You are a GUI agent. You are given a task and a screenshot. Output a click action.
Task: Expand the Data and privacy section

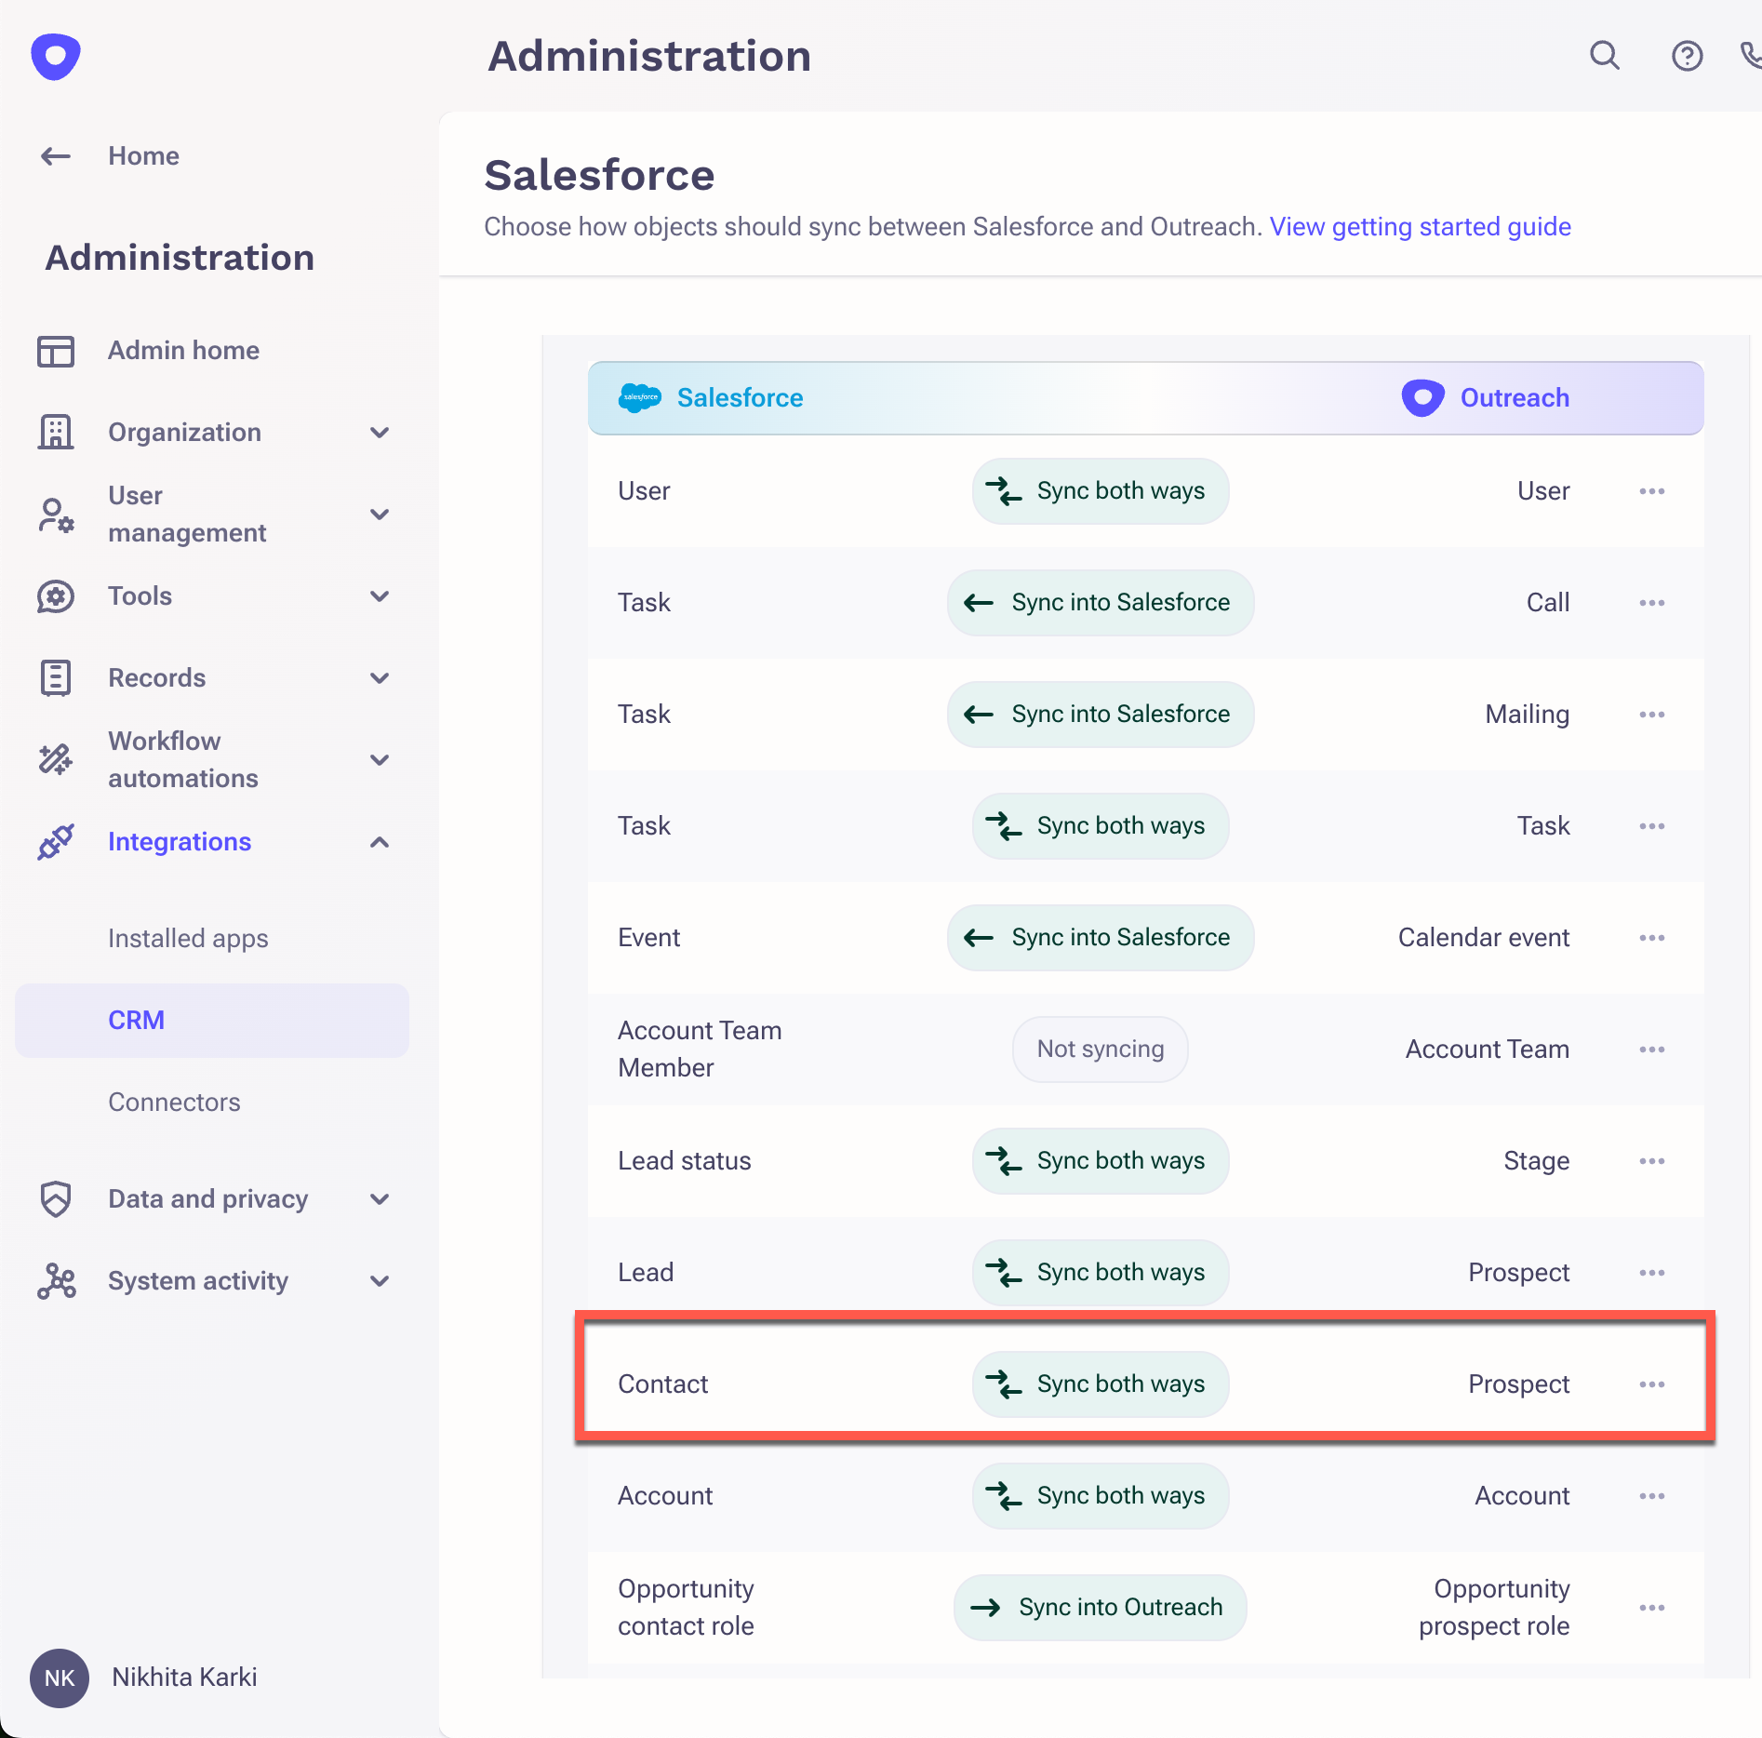point(380,1199)
